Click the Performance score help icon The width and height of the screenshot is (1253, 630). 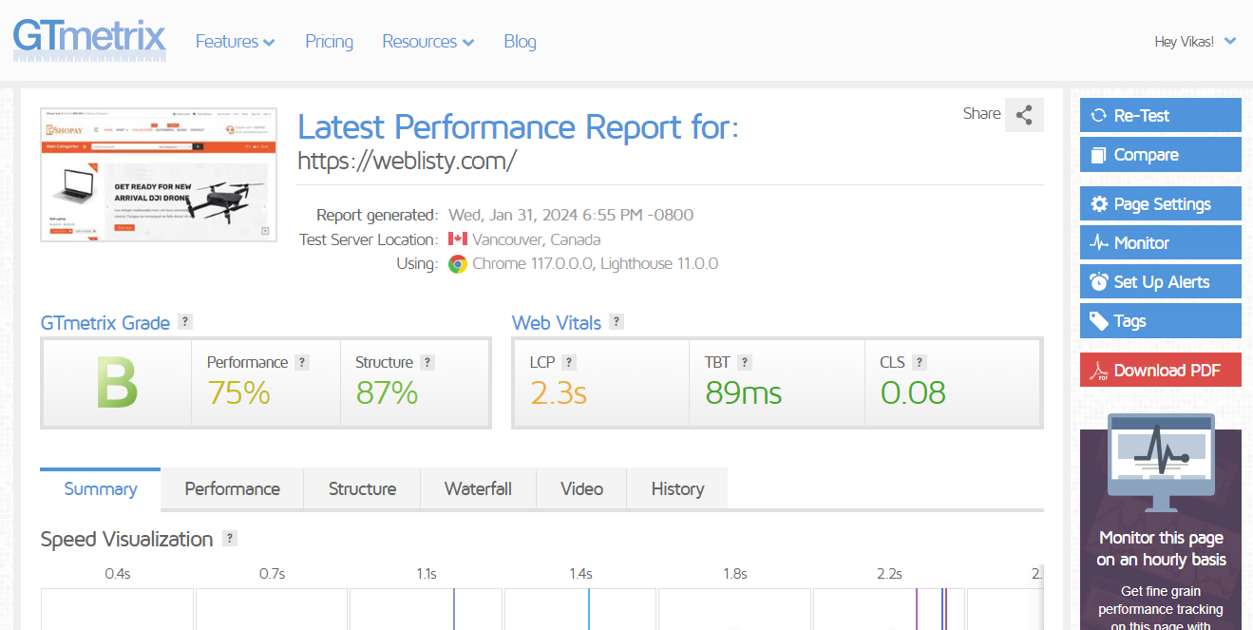pyautogui.click(x=302, y=362)
